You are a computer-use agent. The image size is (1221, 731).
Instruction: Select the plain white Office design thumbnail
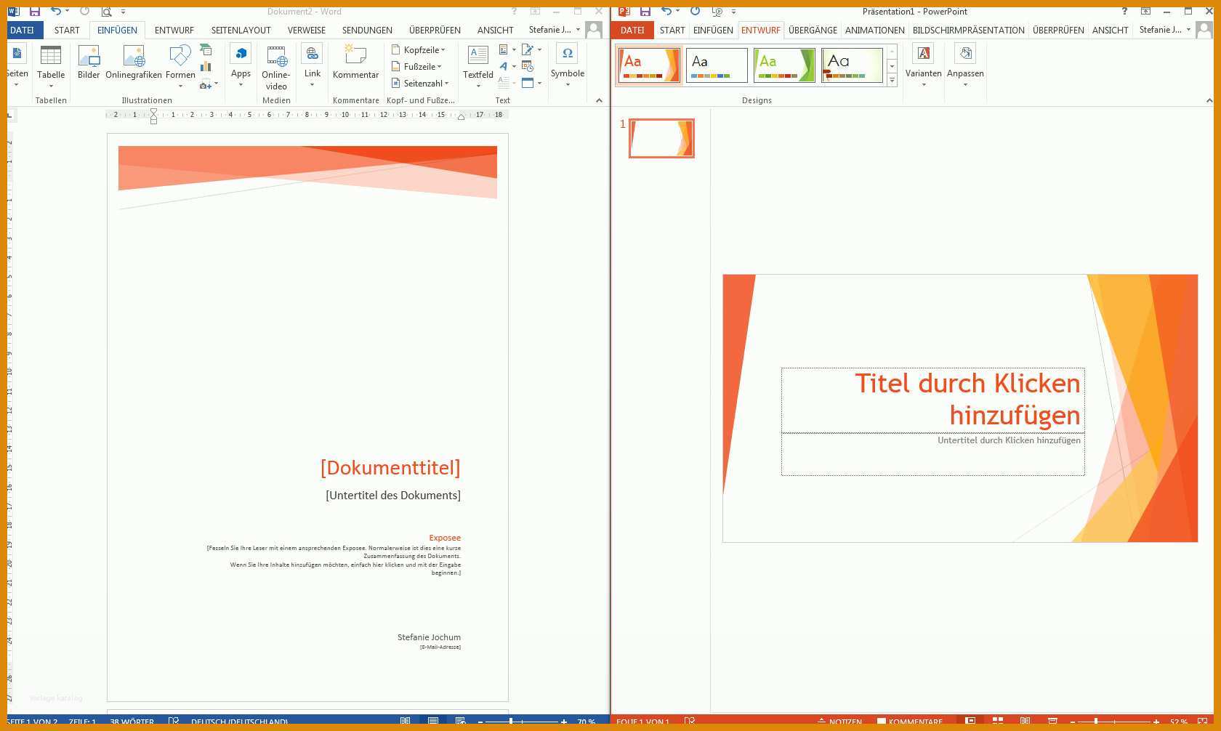pyautogui.click(x=717, y=65)
